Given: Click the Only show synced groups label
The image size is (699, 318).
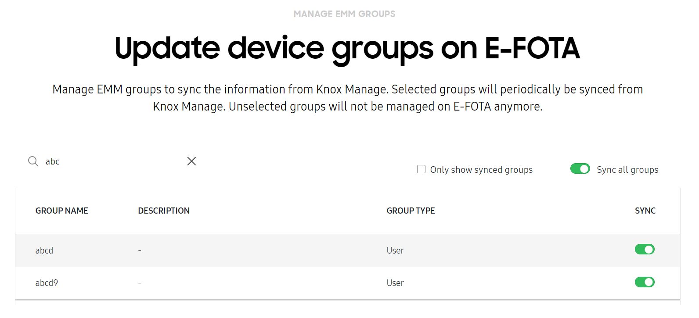Looking at the screenshot, I should [481, 170].
